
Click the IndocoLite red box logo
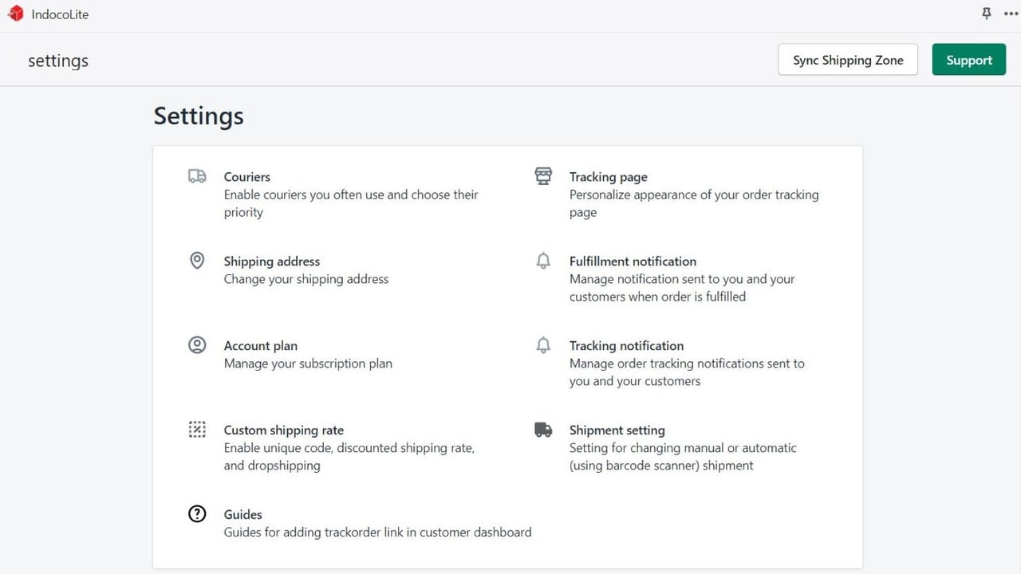[16, 14]
